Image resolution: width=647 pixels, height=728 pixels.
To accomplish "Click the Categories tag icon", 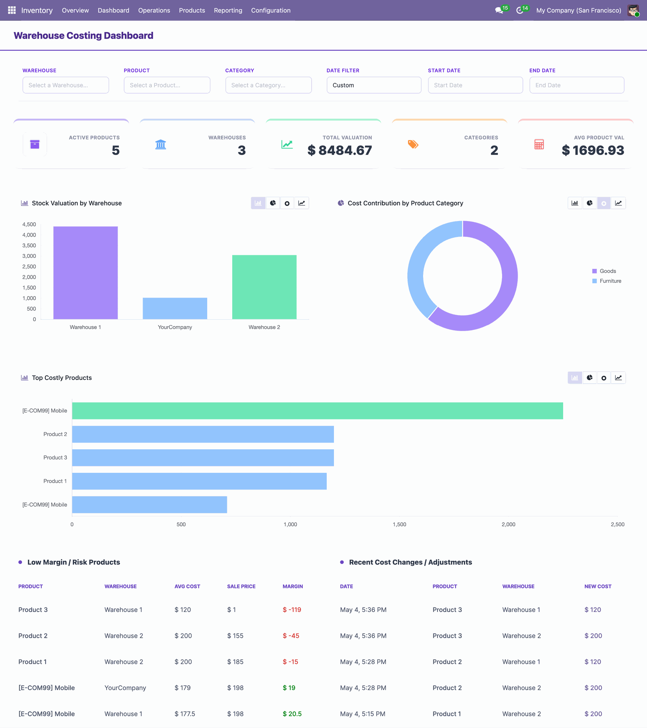I will click(x=413, y=144).
